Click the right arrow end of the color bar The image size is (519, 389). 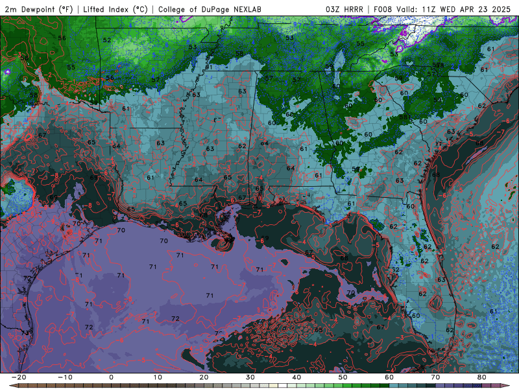pyautogui.click(x=506, y=386)
